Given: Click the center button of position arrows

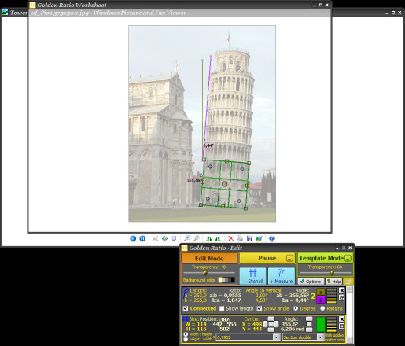Looking at the screenshot, I should [x=271, y=324].
